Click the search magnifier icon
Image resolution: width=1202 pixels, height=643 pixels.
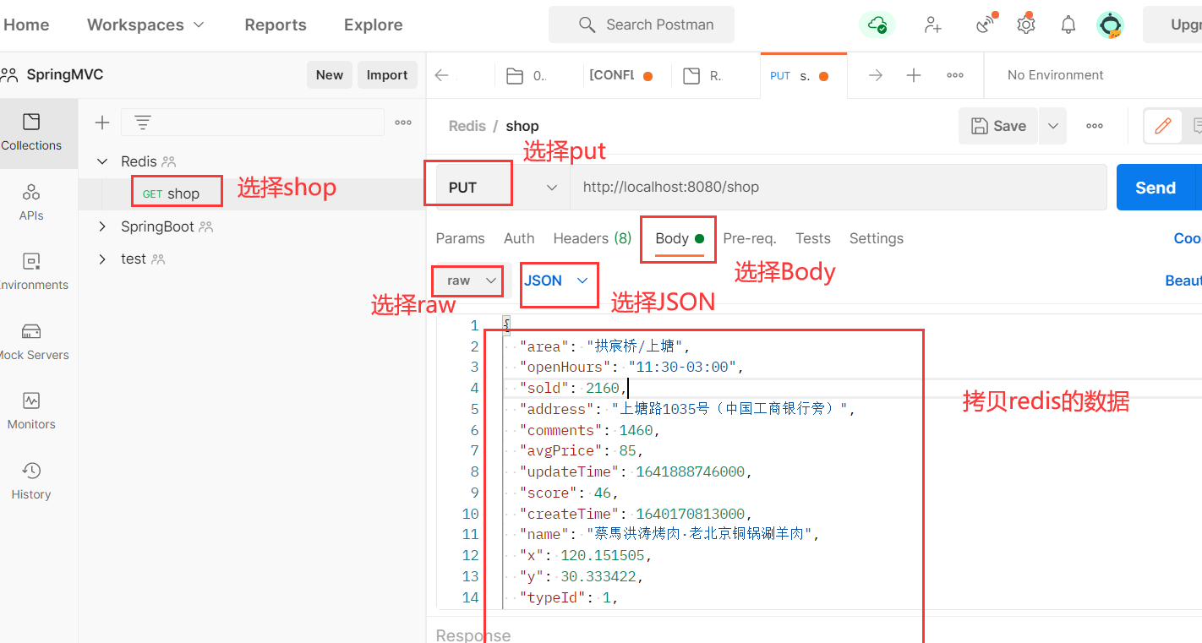click(587, 25)
